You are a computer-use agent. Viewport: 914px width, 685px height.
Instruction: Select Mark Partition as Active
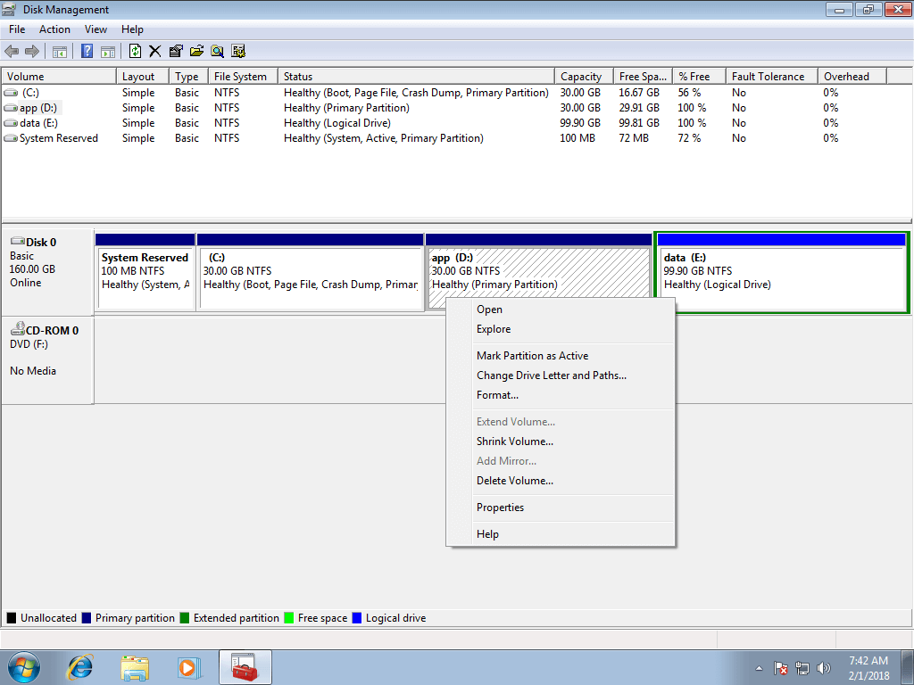click(532, 356)
